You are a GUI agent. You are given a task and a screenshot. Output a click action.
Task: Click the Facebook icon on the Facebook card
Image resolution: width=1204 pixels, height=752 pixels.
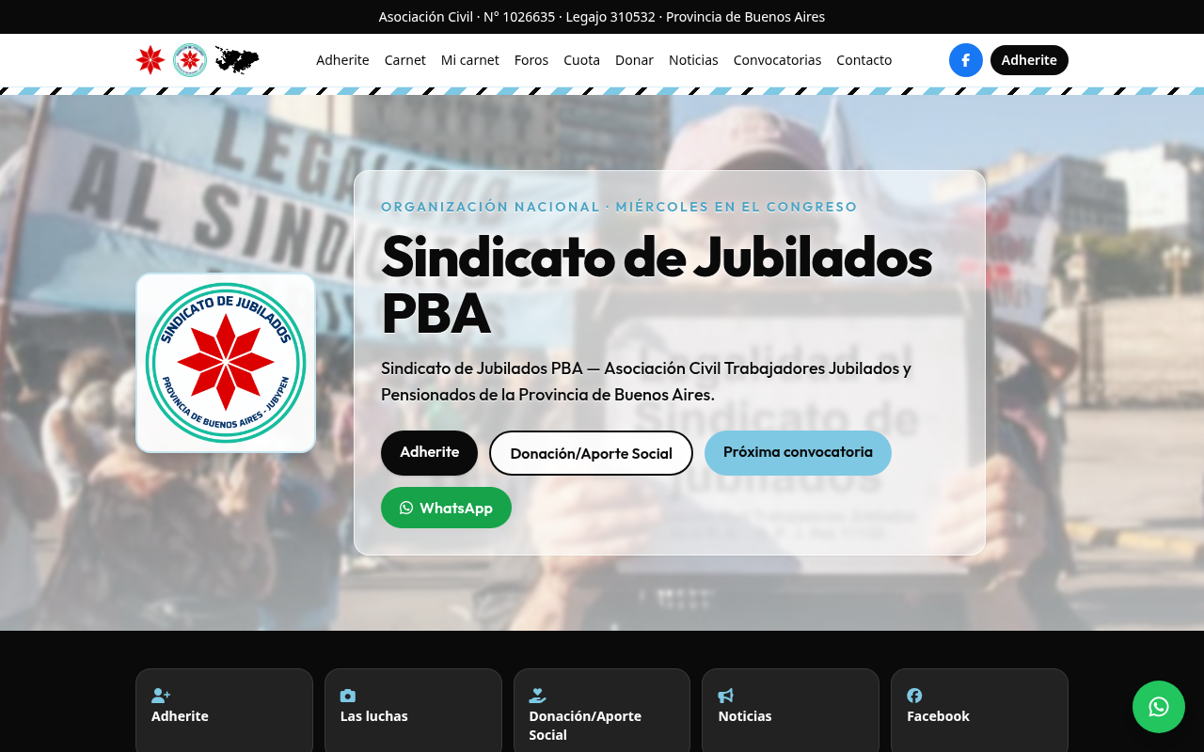click(914, 696)
